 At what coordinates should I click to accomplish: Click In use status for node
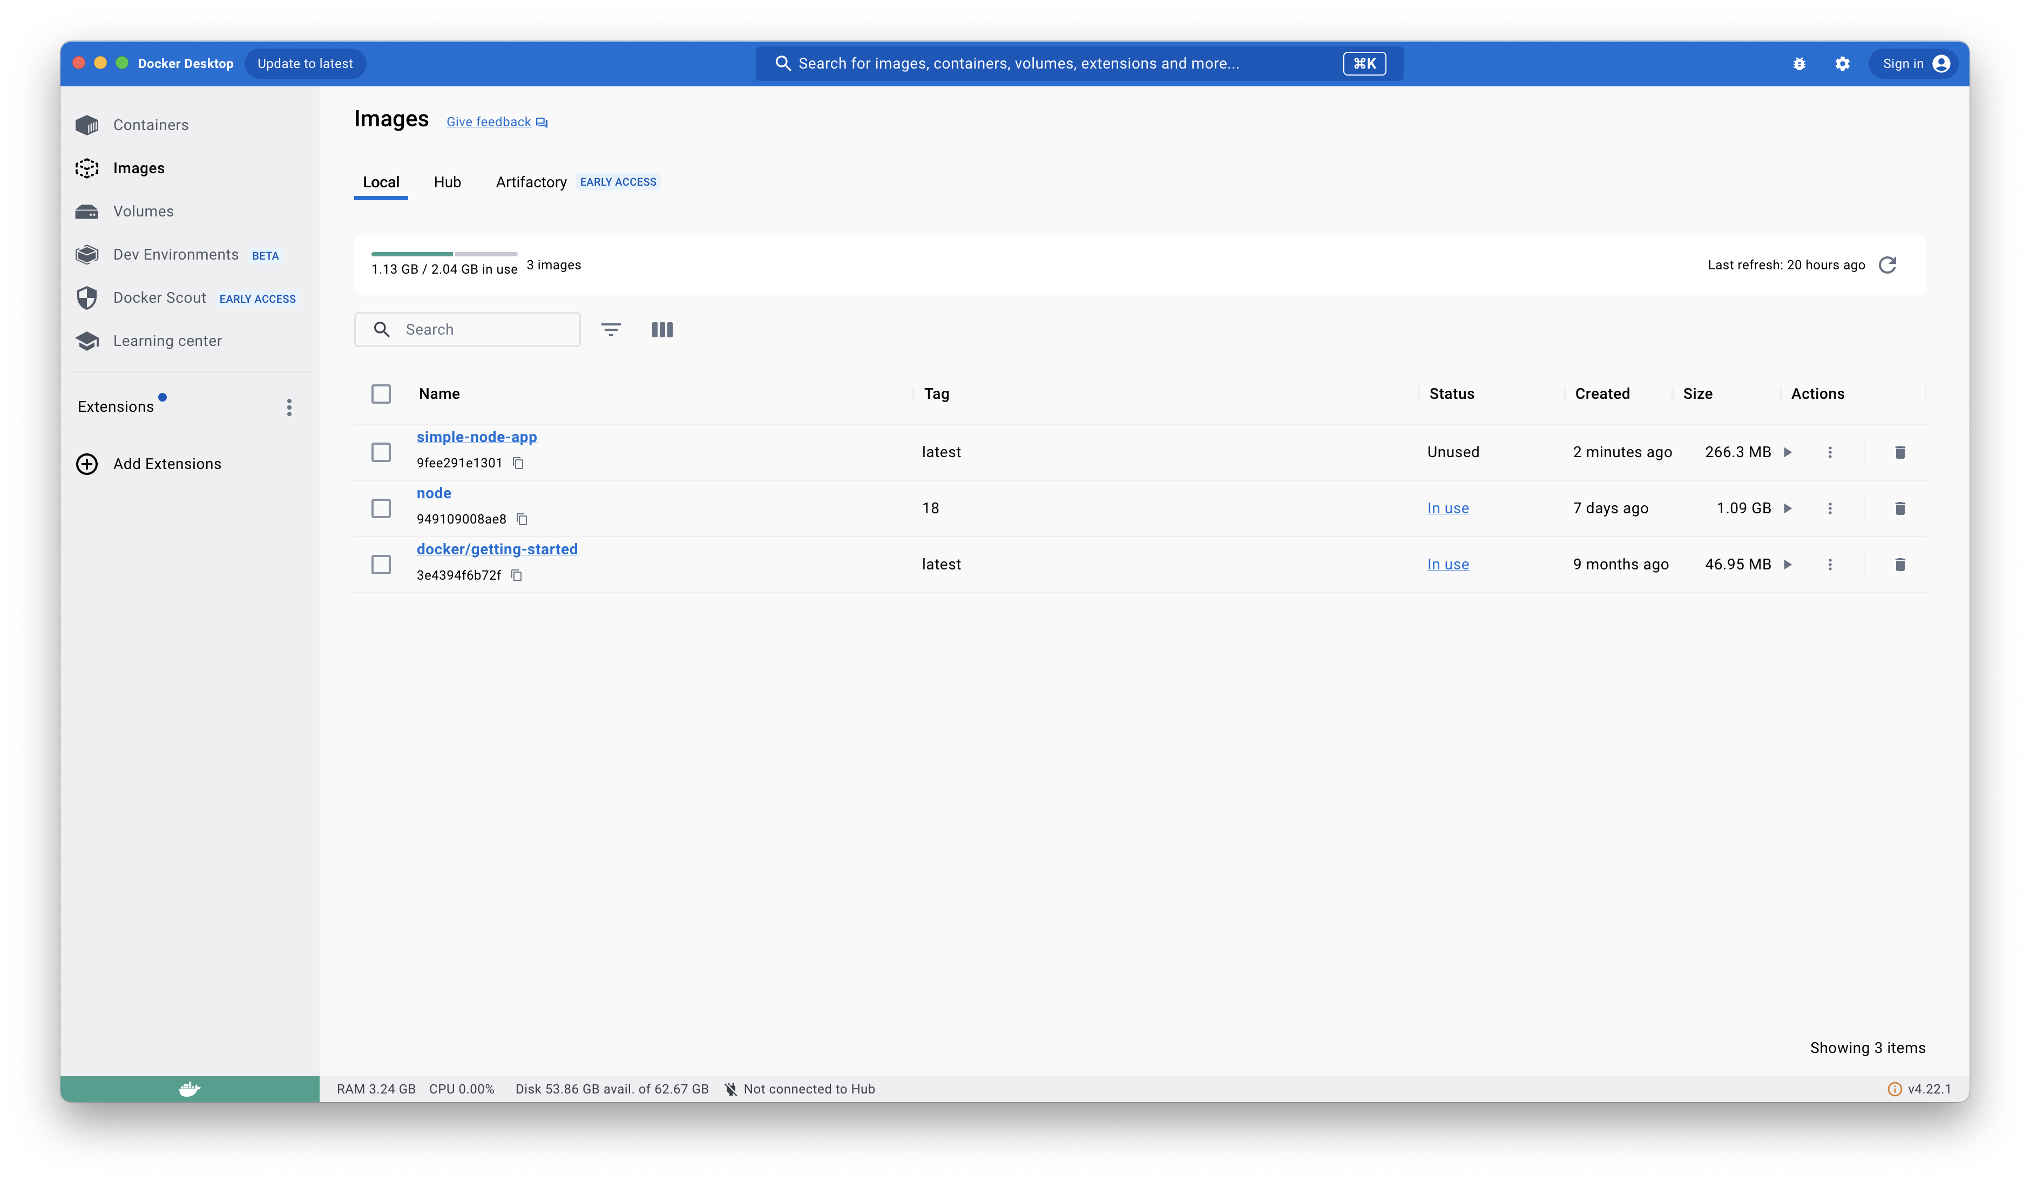[1447, 508]
